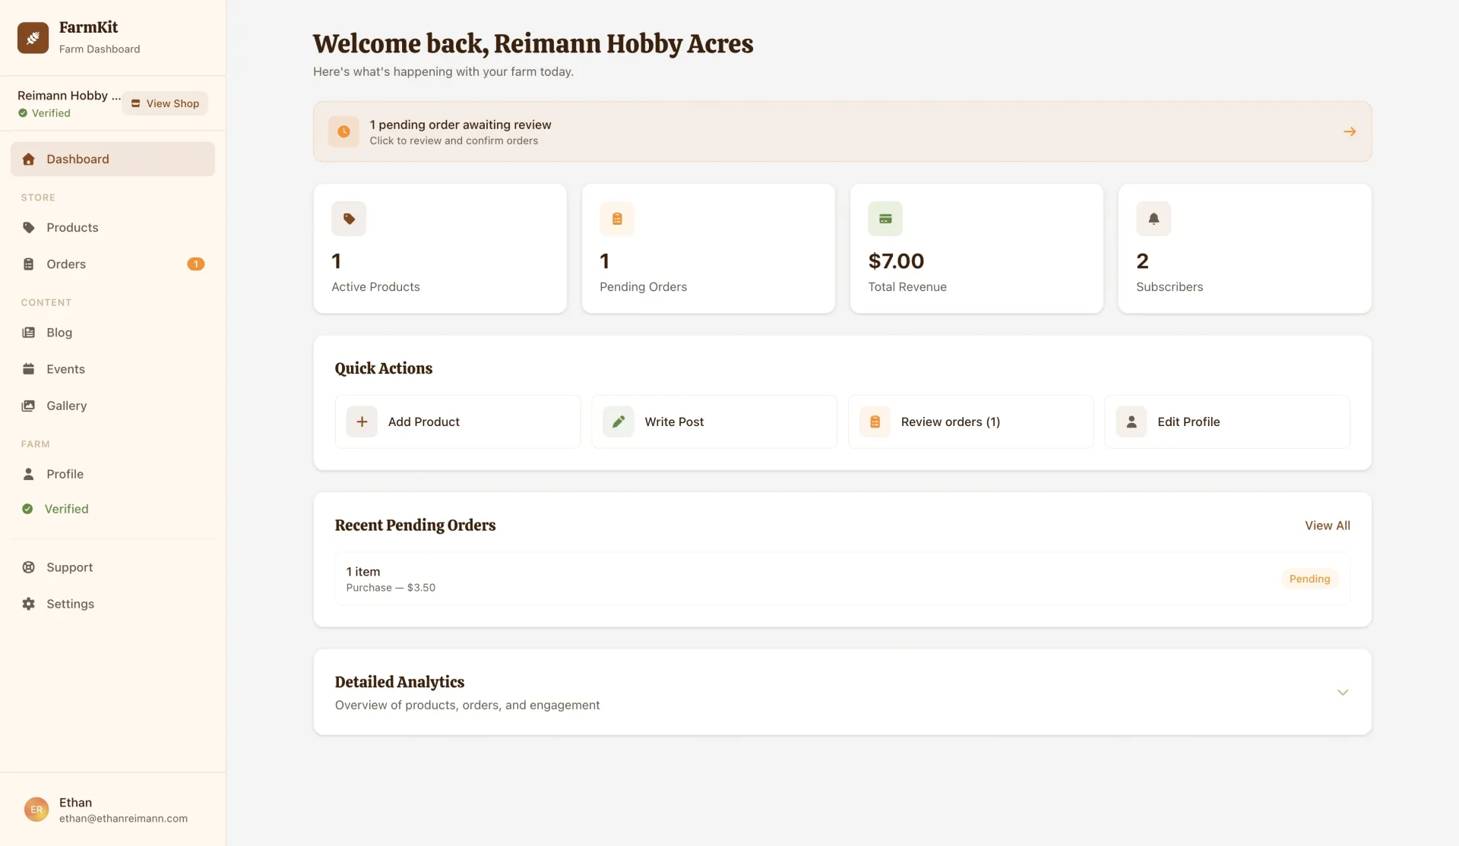Click the Orders receipt icon in sidebar

click(28, 264)
